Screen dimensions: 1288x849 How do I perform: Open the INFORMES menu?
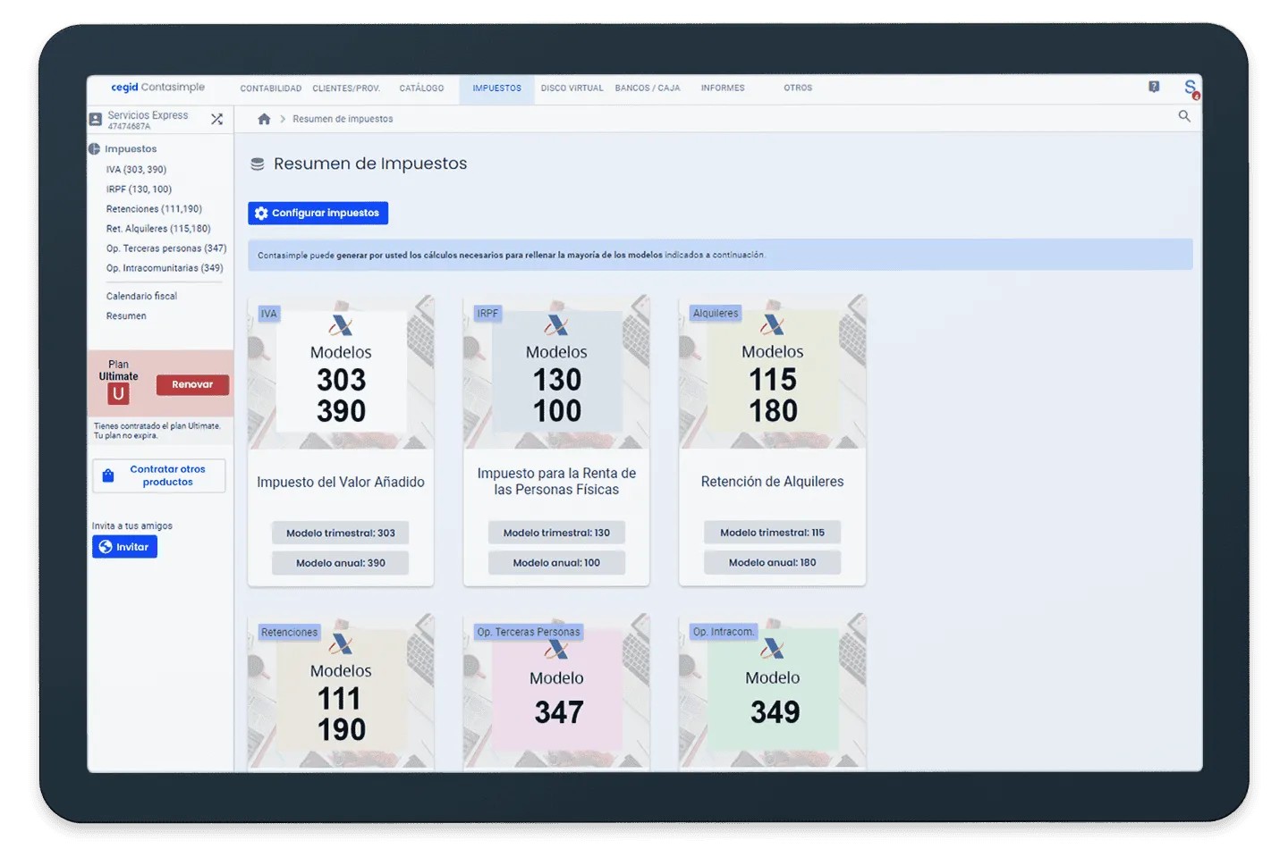[723, 88]
